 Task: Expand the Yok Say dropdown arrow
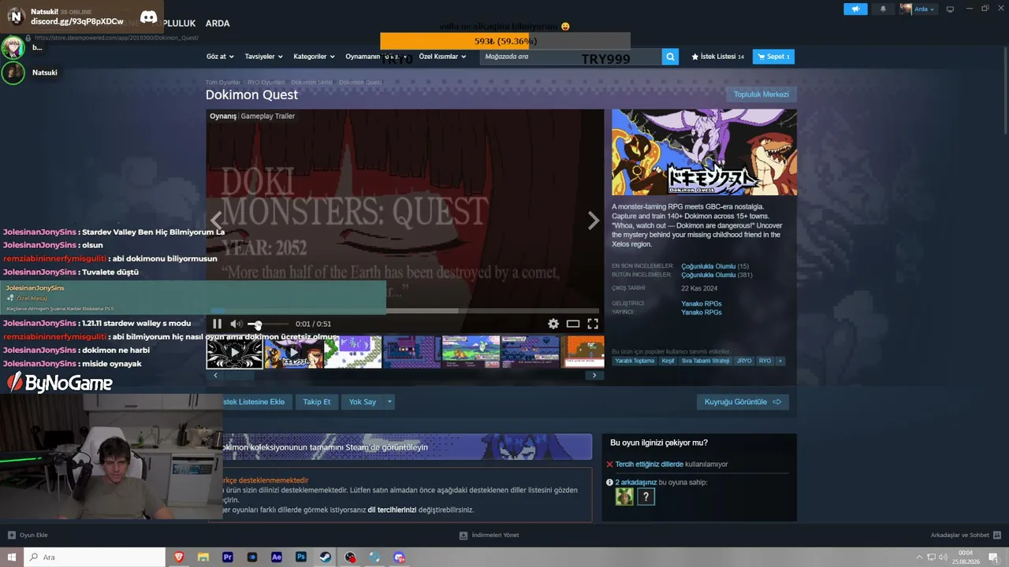389,402
